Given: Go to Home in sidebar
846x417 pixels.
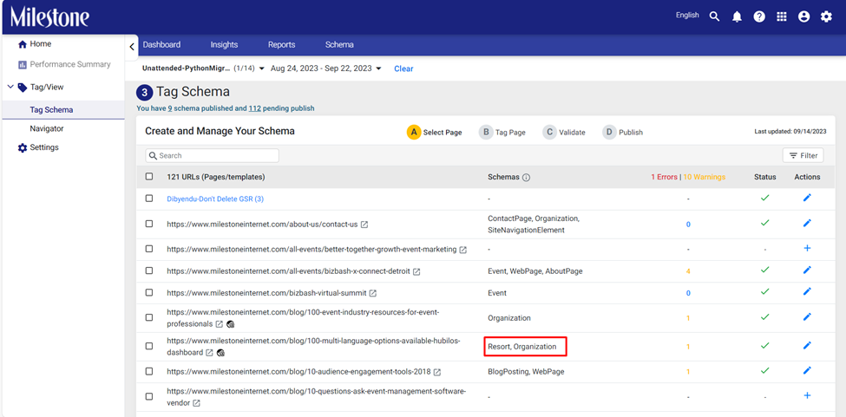Looking at the screenshot, I should [35, 44].
